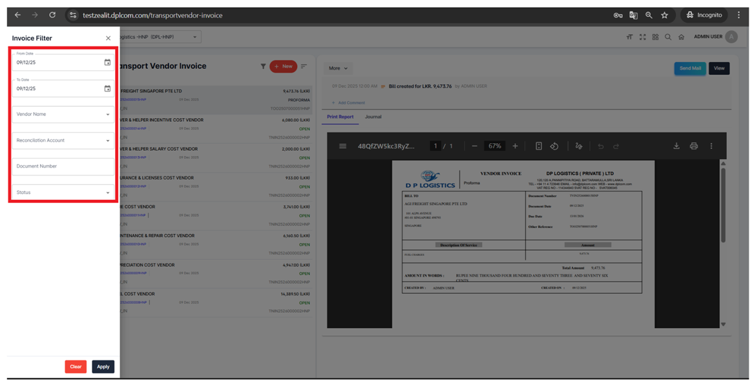Rotate the PDF page counterclockwise
The height and width of the screenshot is (381, 754).
coord(554,146)
